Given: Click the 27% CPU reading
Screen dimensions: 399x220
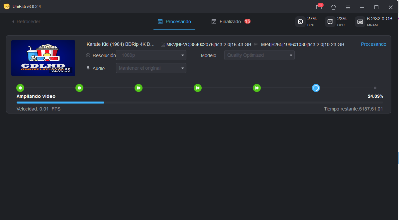Looking at the screenshot, I should coord(312,19).
